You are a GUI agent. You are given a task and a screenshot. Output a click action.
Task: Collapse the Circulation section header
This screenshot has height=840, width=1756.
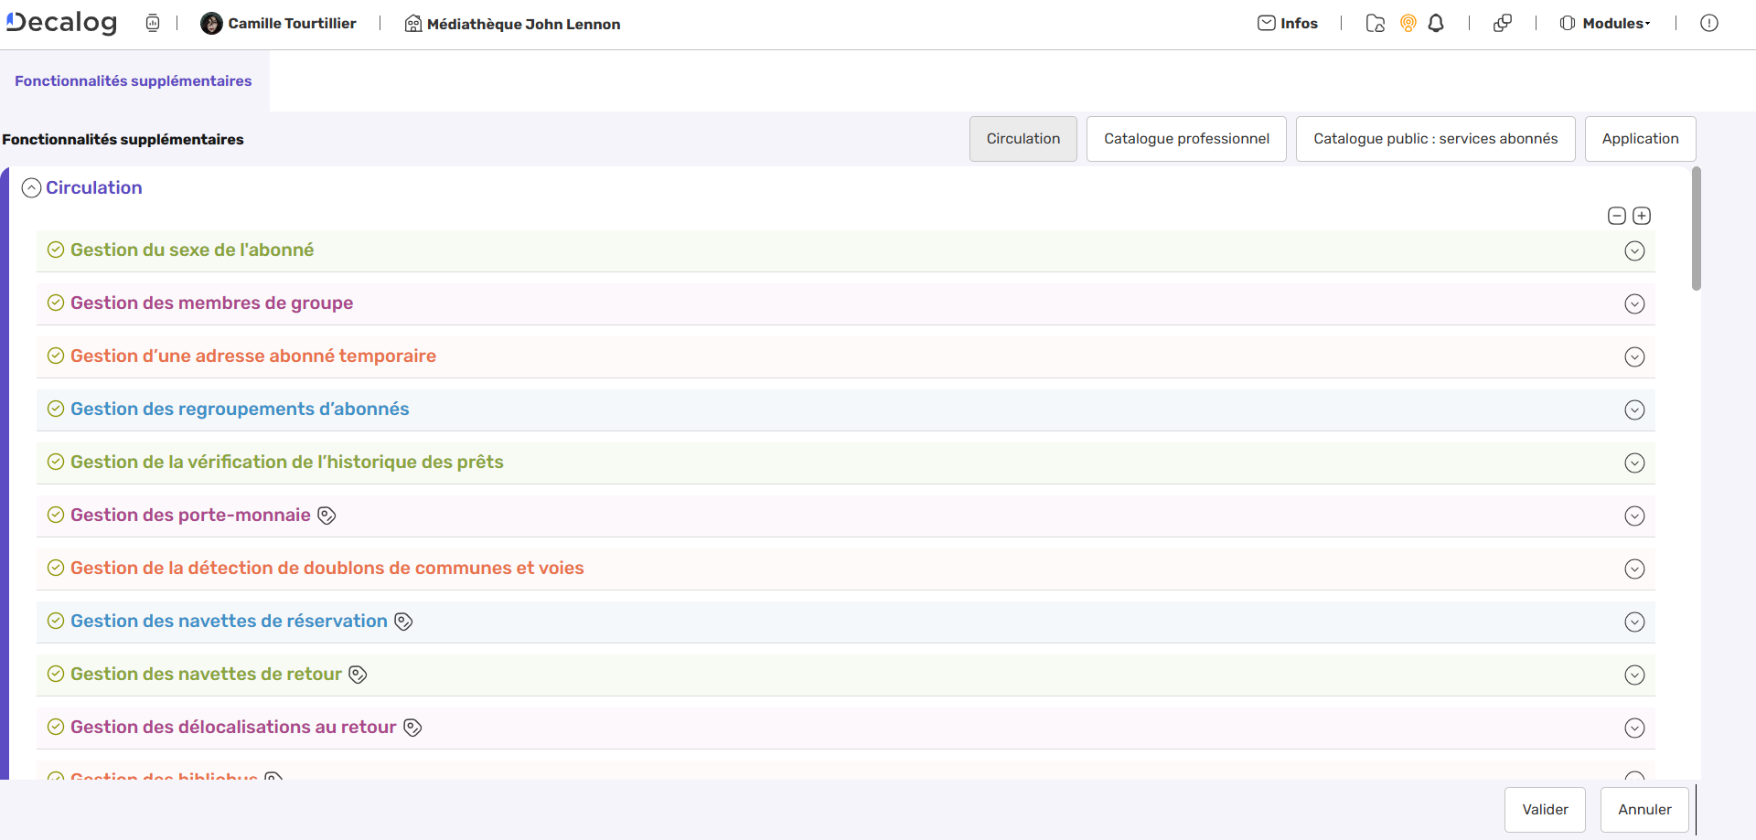click(x=32, y=188)
